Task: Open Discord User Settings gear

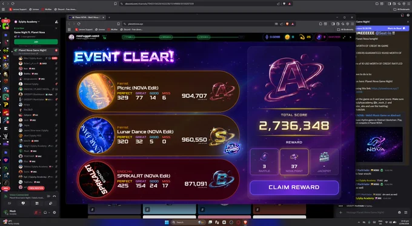Action: point(55,212)
